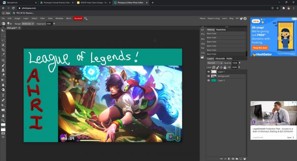Toggle visibility of Layer 2
The image size is (297, 161).
209,80
